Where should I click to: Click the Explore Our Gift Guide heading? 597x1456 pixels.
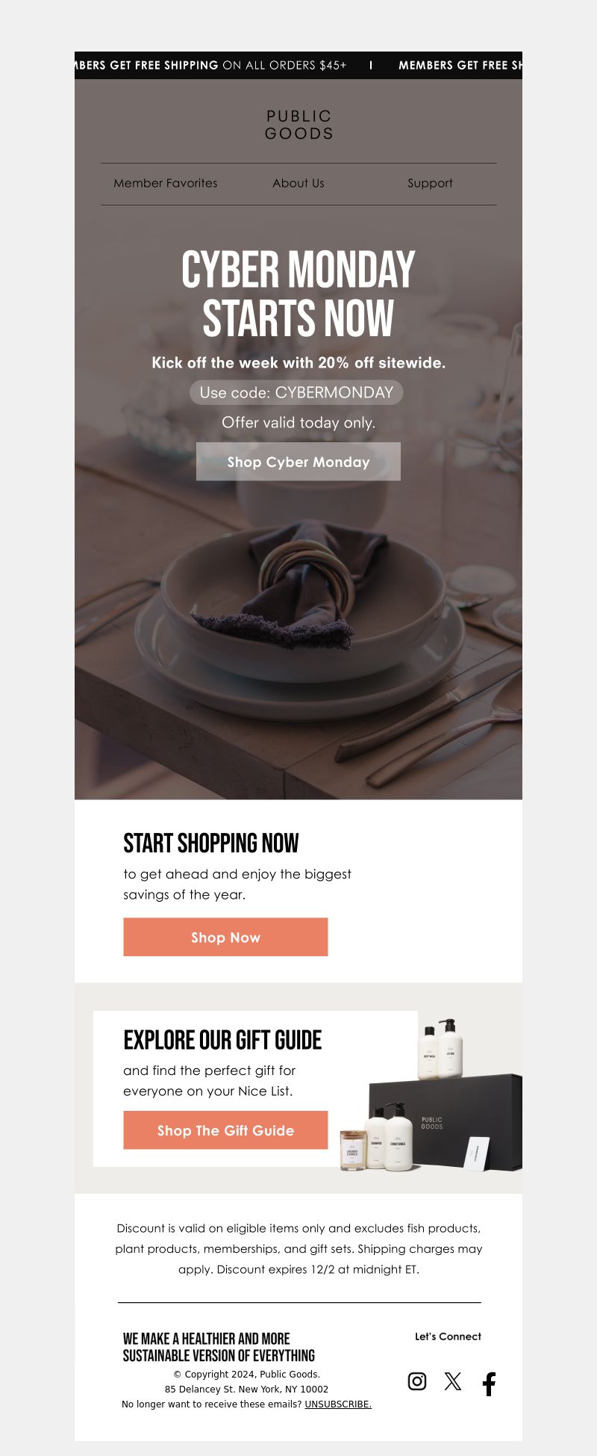pos(222,1040)
